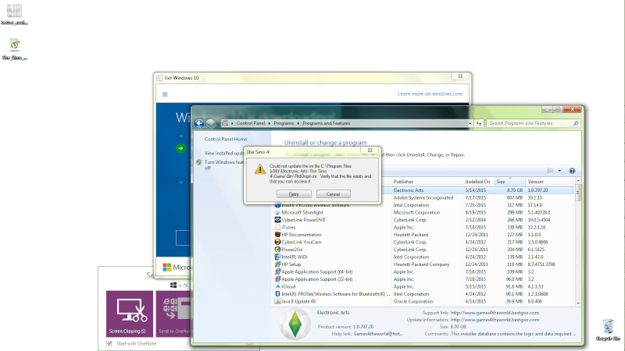The image size is (625, 351).
Task: Click the program list scrollbar up arrow
Action: click(578, 181)
